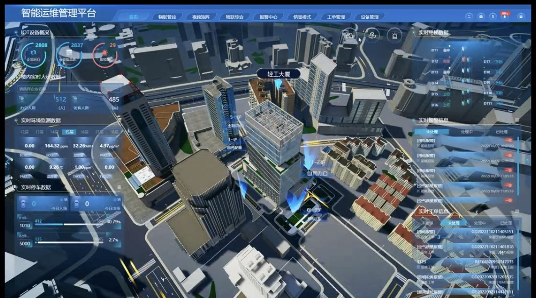Click the alarm siren map icon

[394, 35]
